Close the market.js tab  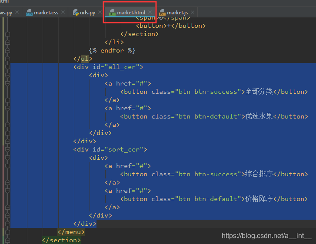click(193, 12)
